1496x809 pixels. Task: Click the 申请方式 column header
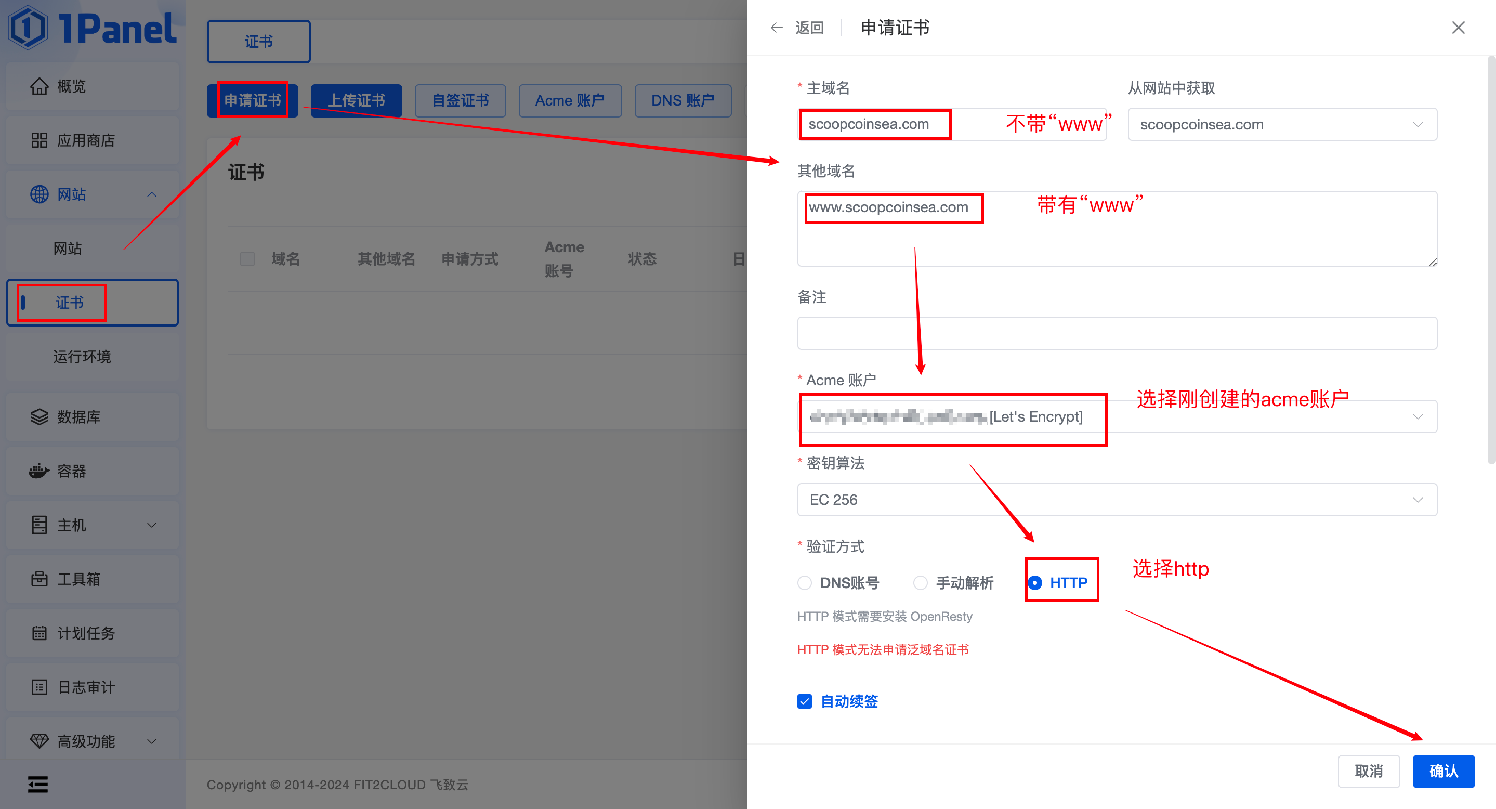(470, 259)
